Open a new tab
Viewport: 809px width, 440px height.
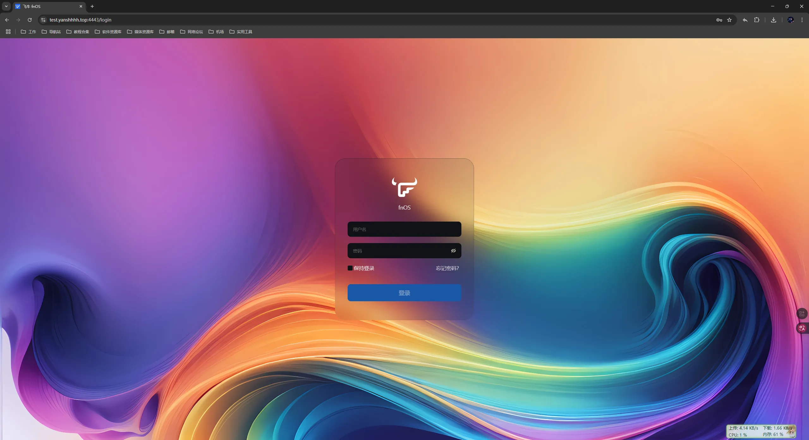coord(92,6)
